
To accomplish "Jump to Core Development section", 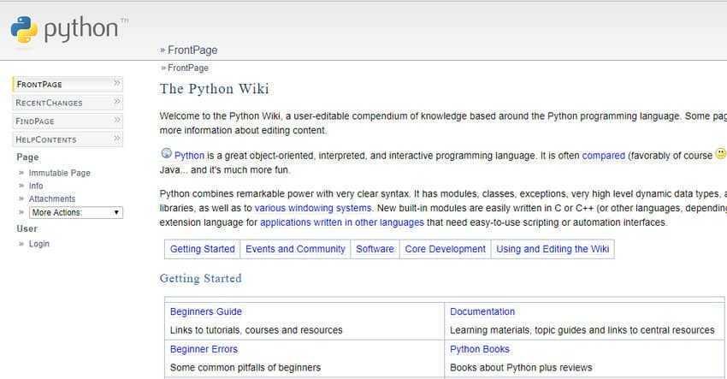I will pyautogui.click(x=445, y=249).
